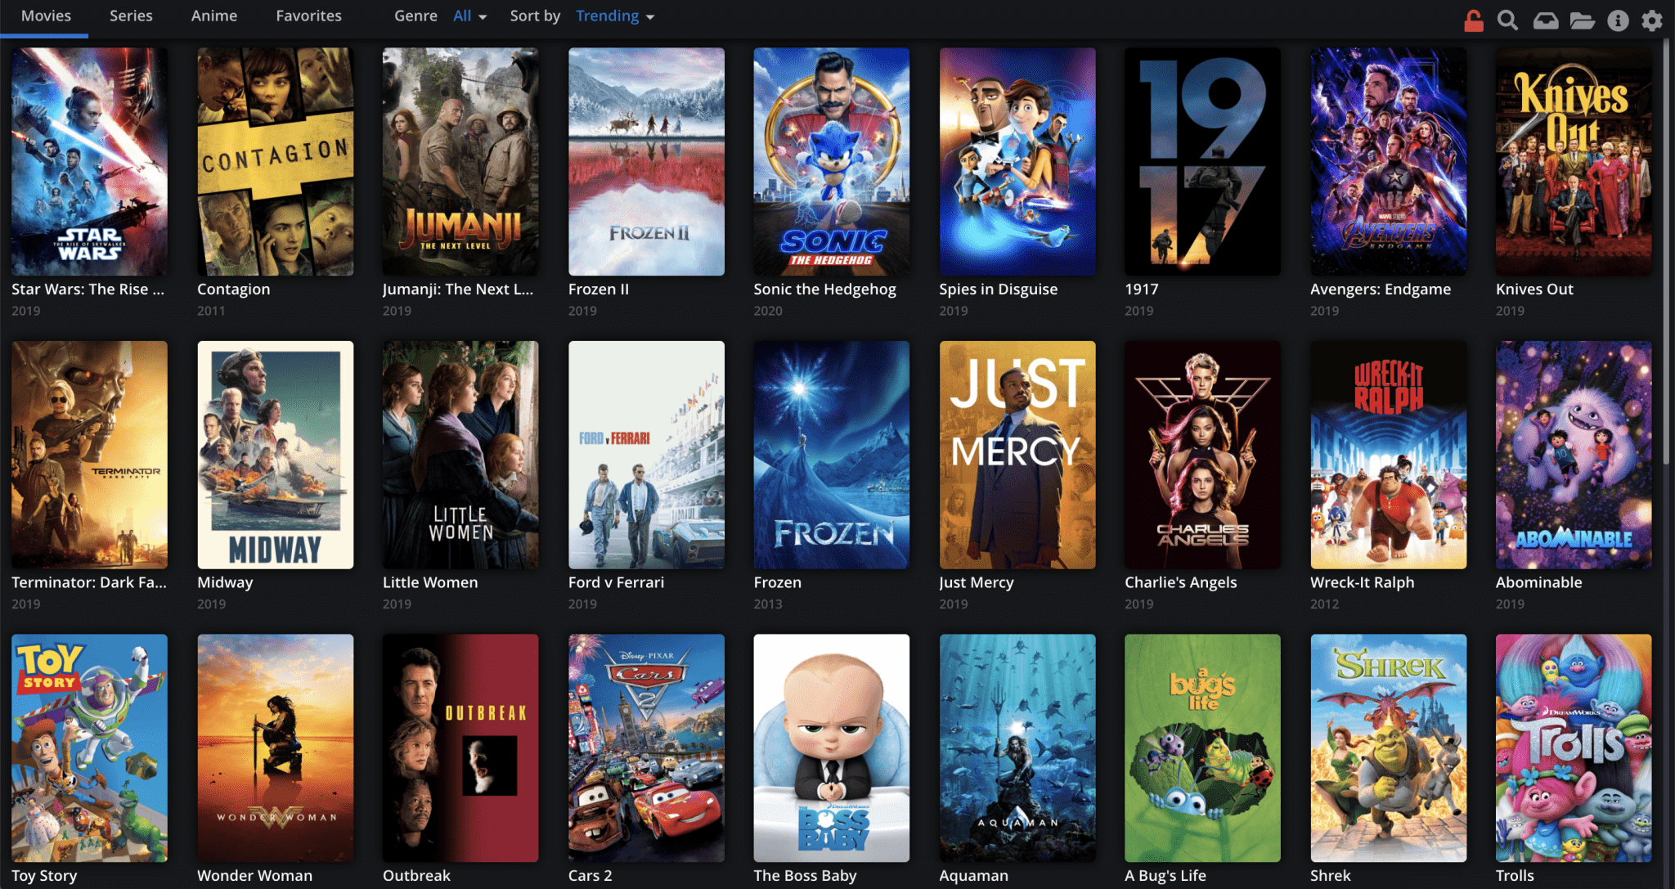Select the Movies tab
The image size is (1675, 889).
click(x=46, y=16)
